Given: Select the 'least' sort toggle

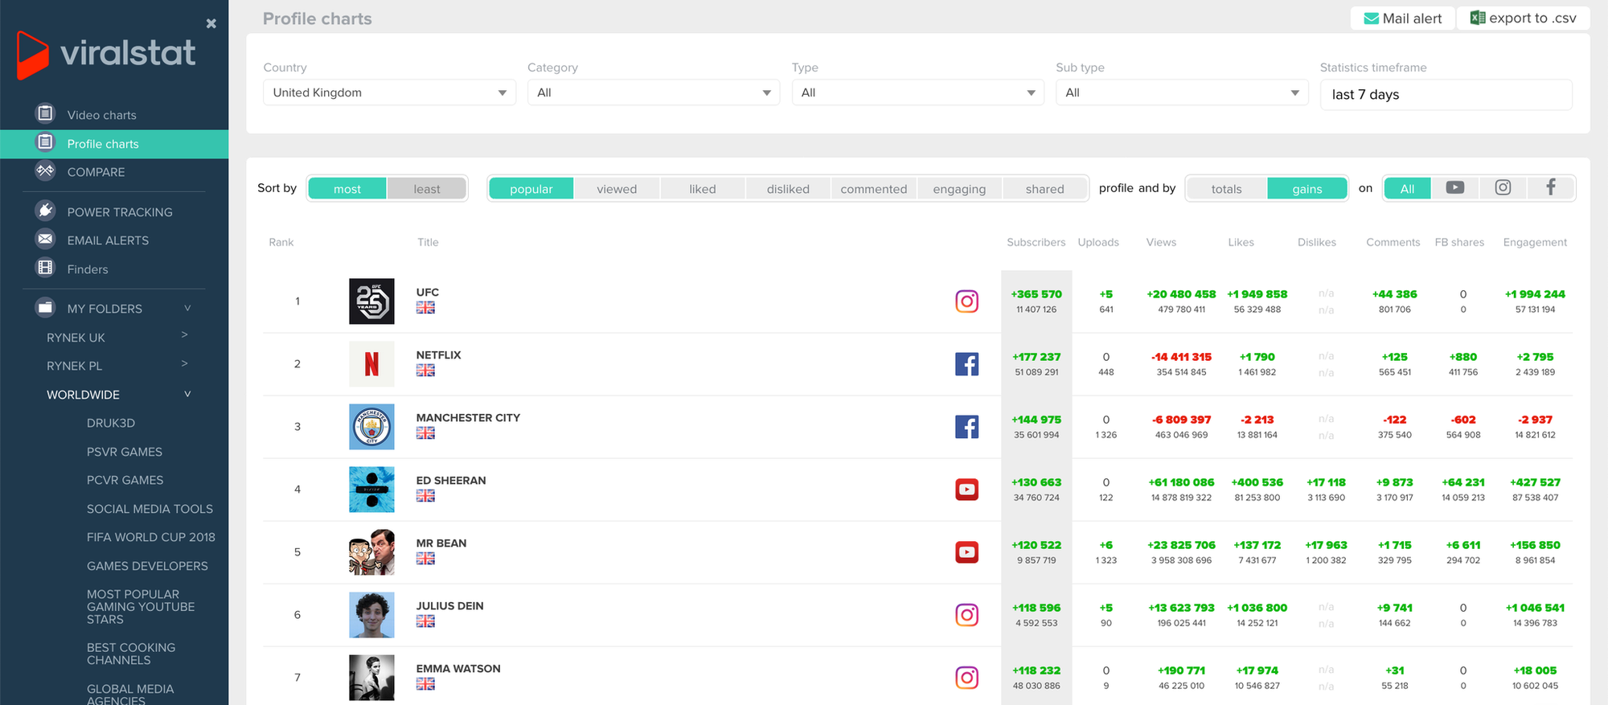Looking at the screenshot, I should [x=427, y=189].
